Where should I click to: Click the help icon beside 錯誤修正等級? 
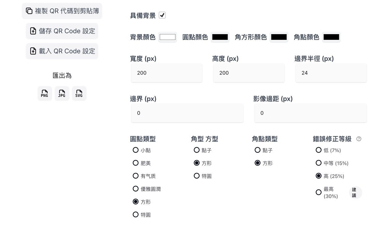click(x=359, y=139)
